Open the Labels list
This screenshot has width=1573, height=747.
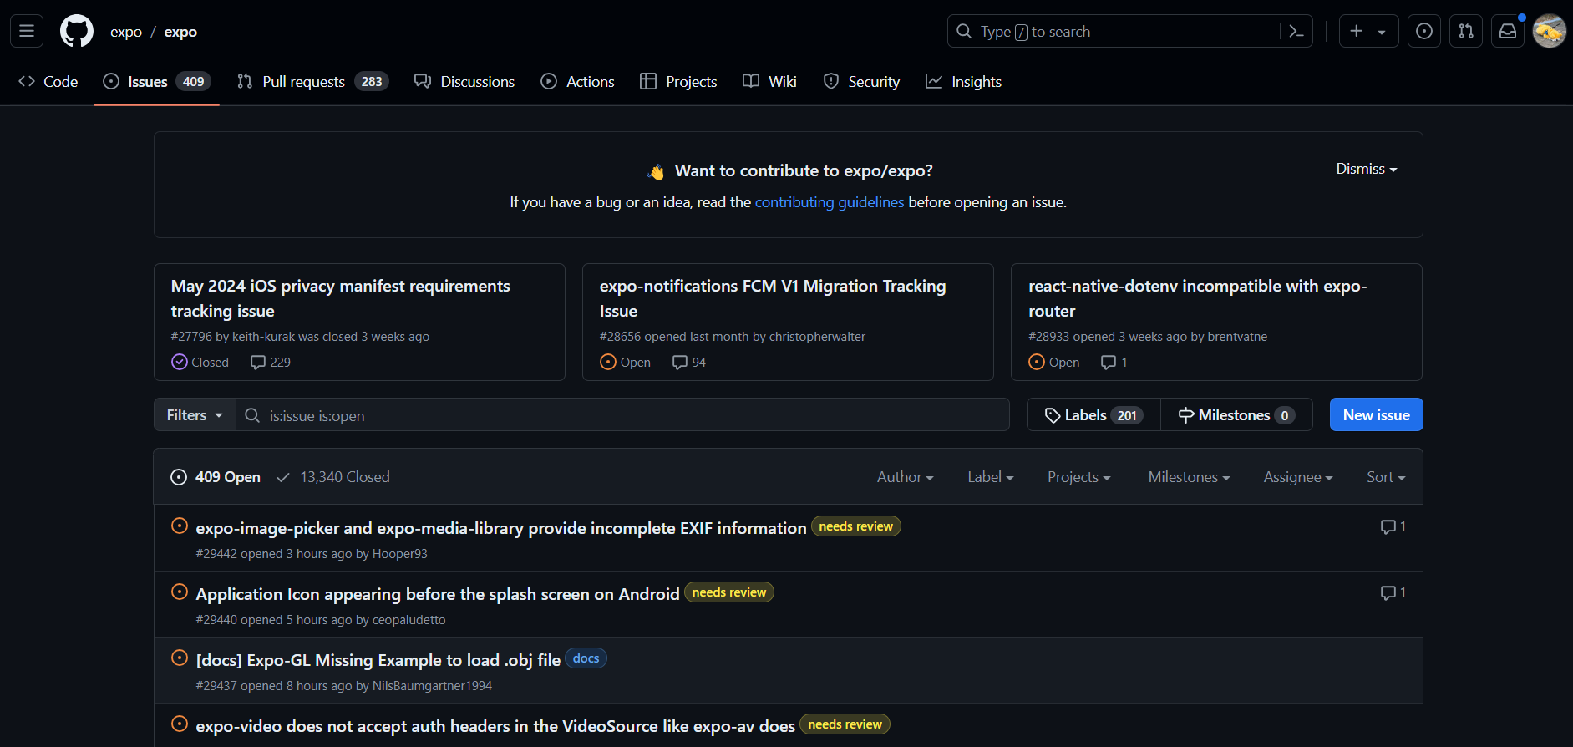pos(1093,414)
